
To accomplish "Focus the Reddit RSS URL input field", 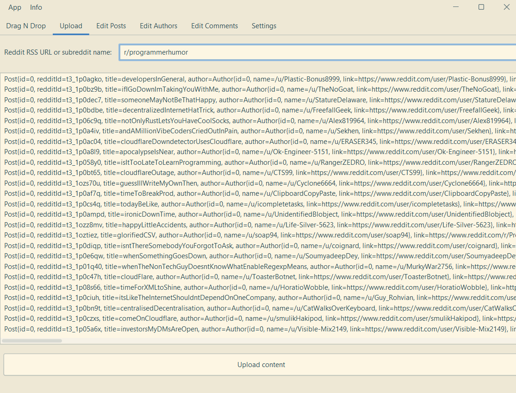I will pyautogui.click(x=317, y=52).
